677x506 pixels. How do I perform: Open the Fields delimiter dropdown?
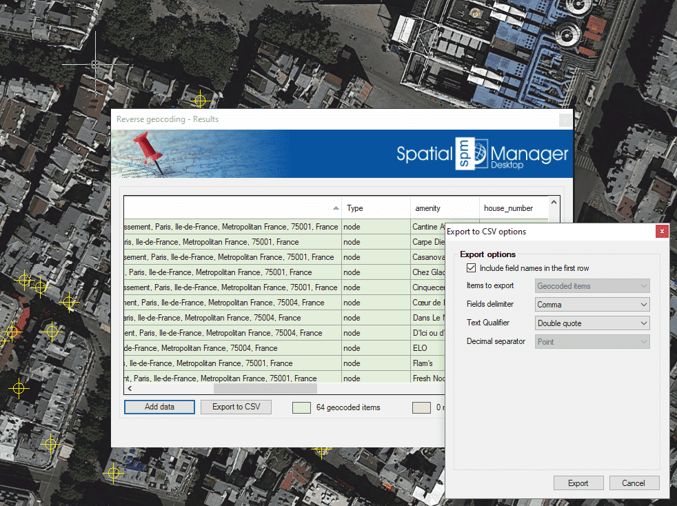[592, 305]
